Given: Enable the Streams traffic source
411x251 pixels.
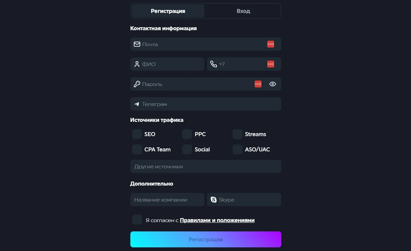Looking at the screenshot, I should click(237, 134).
